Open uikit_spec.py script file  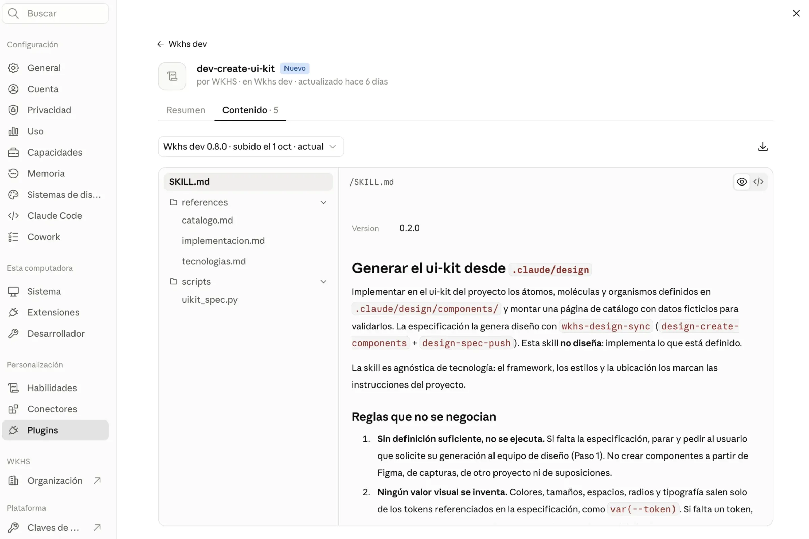click(x=210, y=300)
